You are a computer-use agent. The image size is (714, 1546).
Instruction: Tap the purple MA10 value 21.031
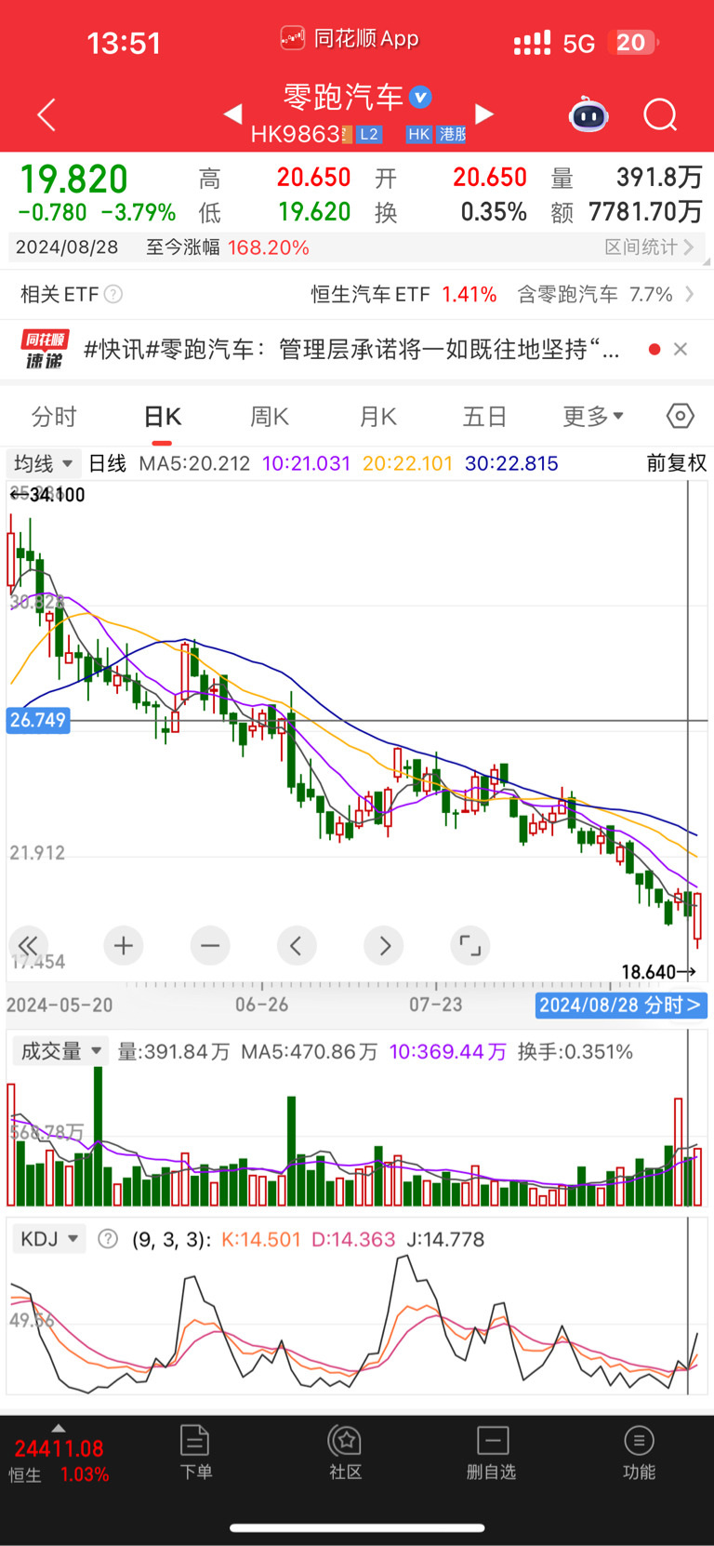(307, 463)
